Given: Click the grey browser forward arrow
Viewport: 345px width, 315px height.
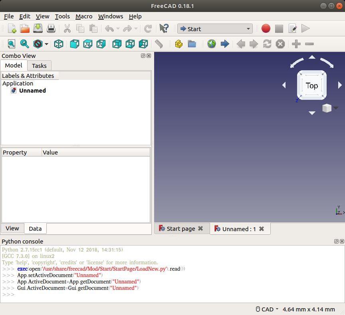Looking at the screenshot, I should point(254,44).
